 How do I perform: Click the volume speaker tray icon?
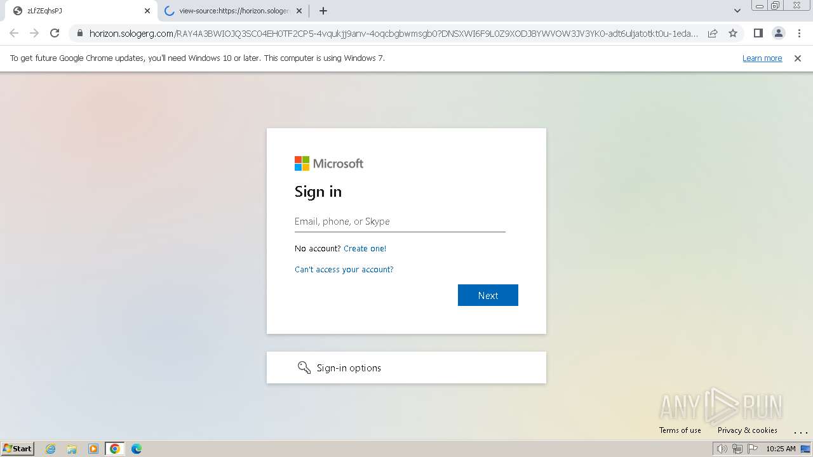tap(722, 449)
